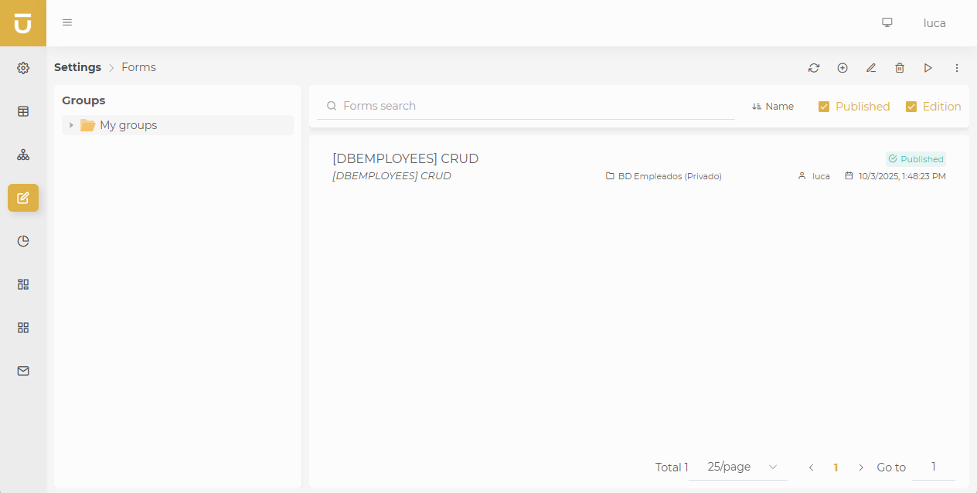
Task: Toggle the Name sort order
Action: pyautogui.click(x=773, y=107)
